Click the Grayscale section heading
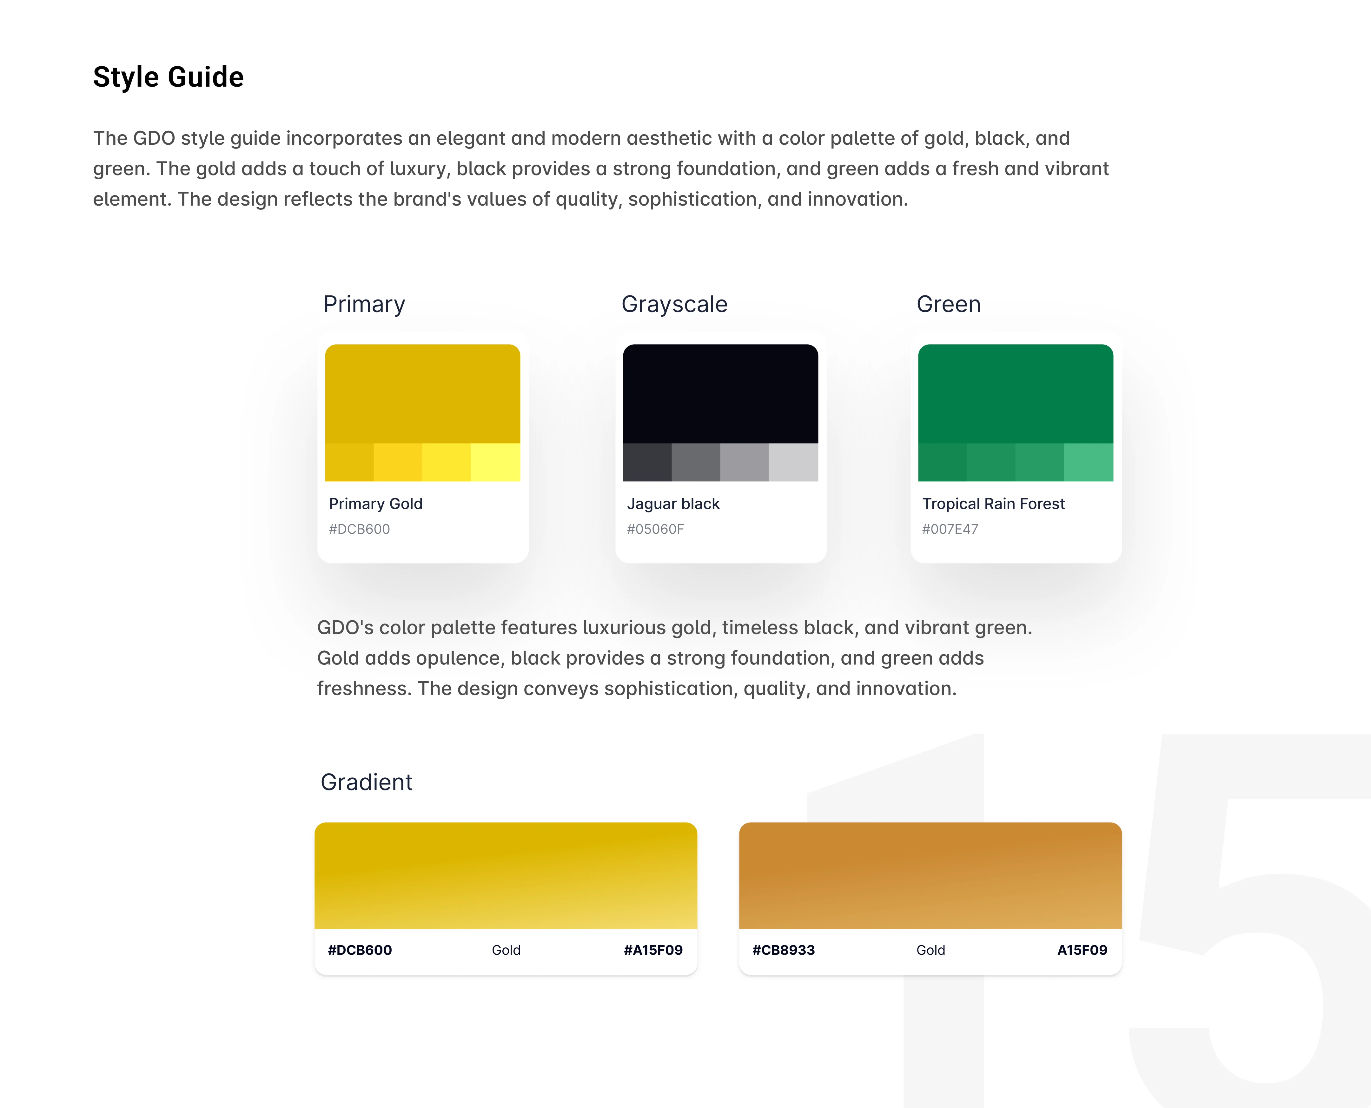Viewport: 1371px width, 1108px height. (675, 304)
